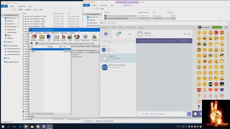This screenshot has height=129, width=230.
Task: Click WinRAR Просмотр (View) toolbar icon
Action: tap(56, 38)
